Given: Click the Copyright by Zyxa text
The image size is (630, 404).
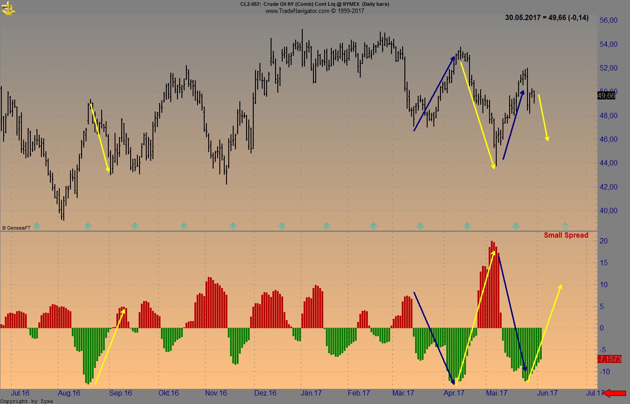Looking at the screenshot, I should coord(27,401).
